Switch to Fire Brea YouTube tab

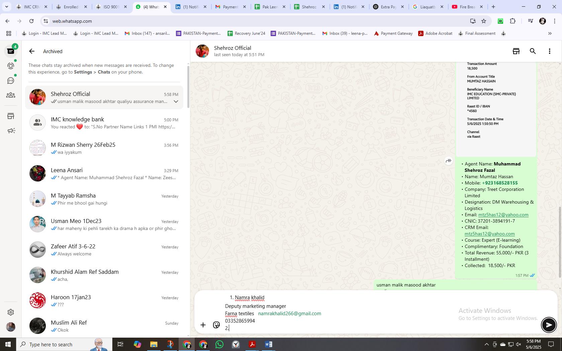click(468, 7)
